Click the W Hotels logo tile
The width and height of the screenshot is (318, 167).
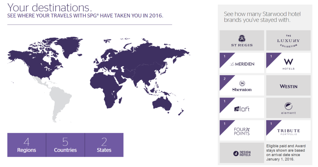coord(288,63)
